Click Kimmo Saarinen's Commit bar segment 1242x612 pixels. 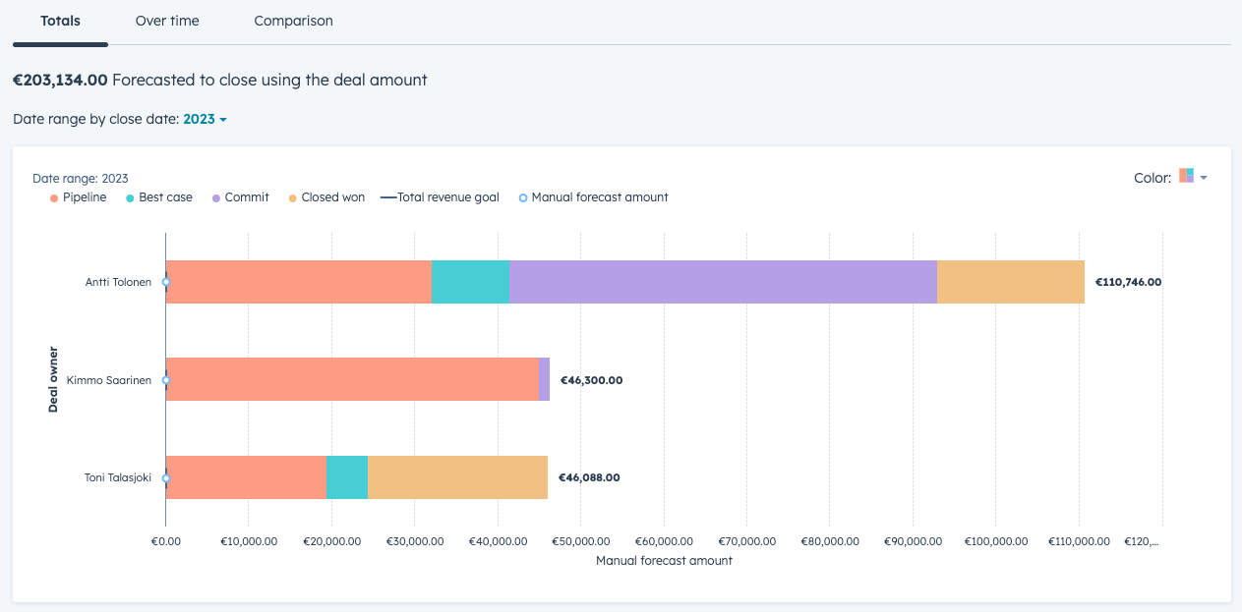point(544,379)
